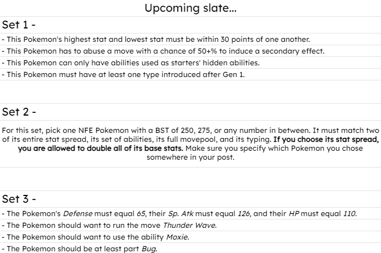The image size is (381, 253).
Task: Click the italic 'HP' stat text
Action: [294, 214]
